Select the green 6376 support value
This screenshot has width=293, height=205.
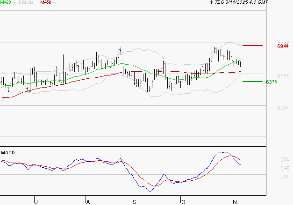point(271,82)
